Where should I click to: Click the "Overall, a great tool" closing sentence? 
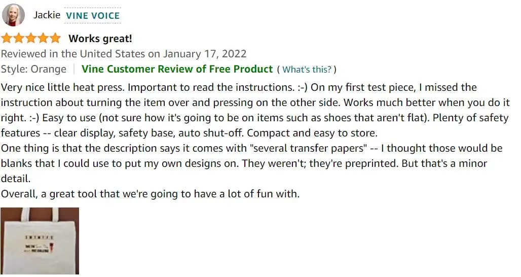pyautogui.click(x=150, y=194)
